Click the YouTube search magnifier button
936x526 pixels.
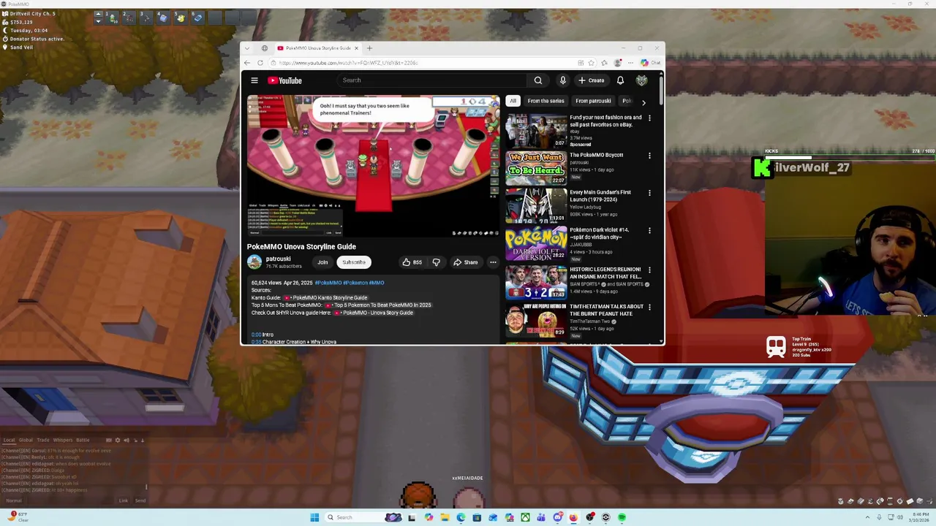[538, 80]
